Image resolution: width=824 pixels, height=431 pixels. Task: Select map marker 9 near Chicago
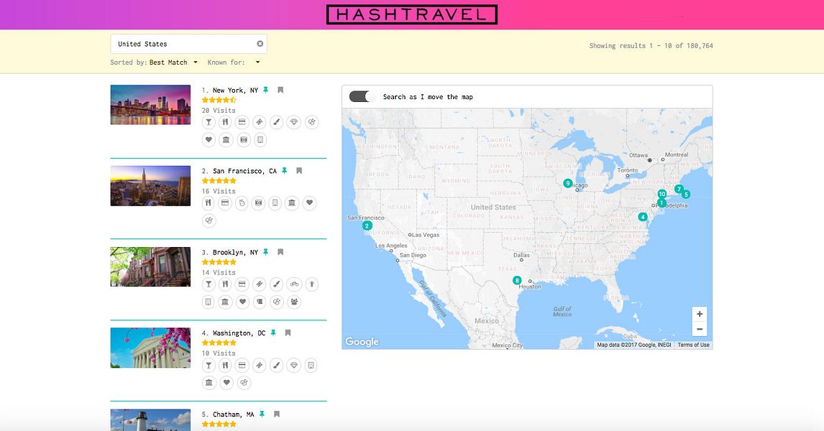[x=567, y=183]
